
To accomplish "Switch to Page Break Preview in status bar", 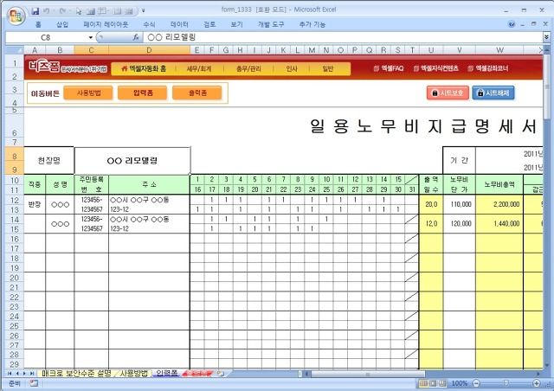I will point(442,383).
